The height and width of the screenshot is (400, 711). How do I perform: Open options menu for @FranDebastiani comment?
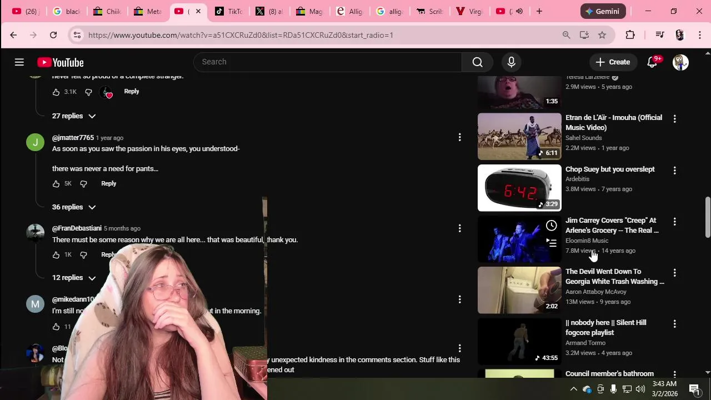pyautogui.click(x=459, y=228)
